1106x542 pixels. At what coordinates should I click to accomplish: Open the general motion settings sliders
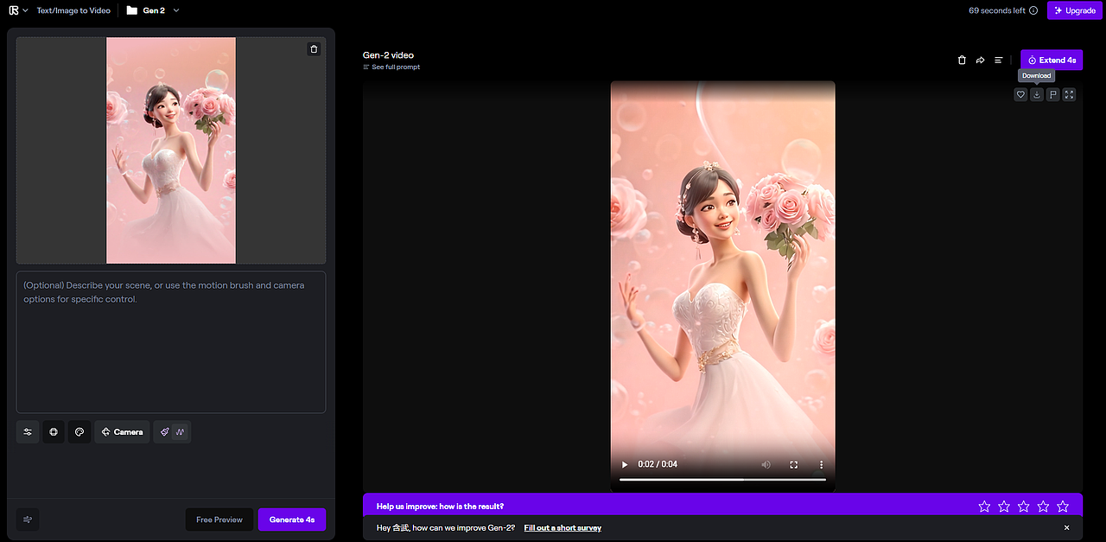click(27, 431)
